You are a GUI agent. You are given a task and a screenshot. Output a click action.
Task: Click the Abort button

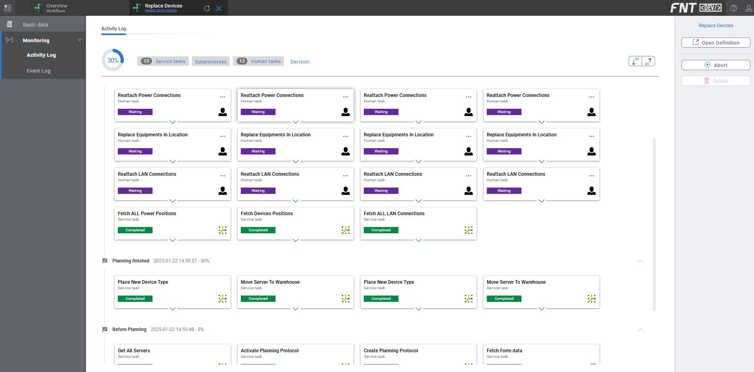(715, 65)
